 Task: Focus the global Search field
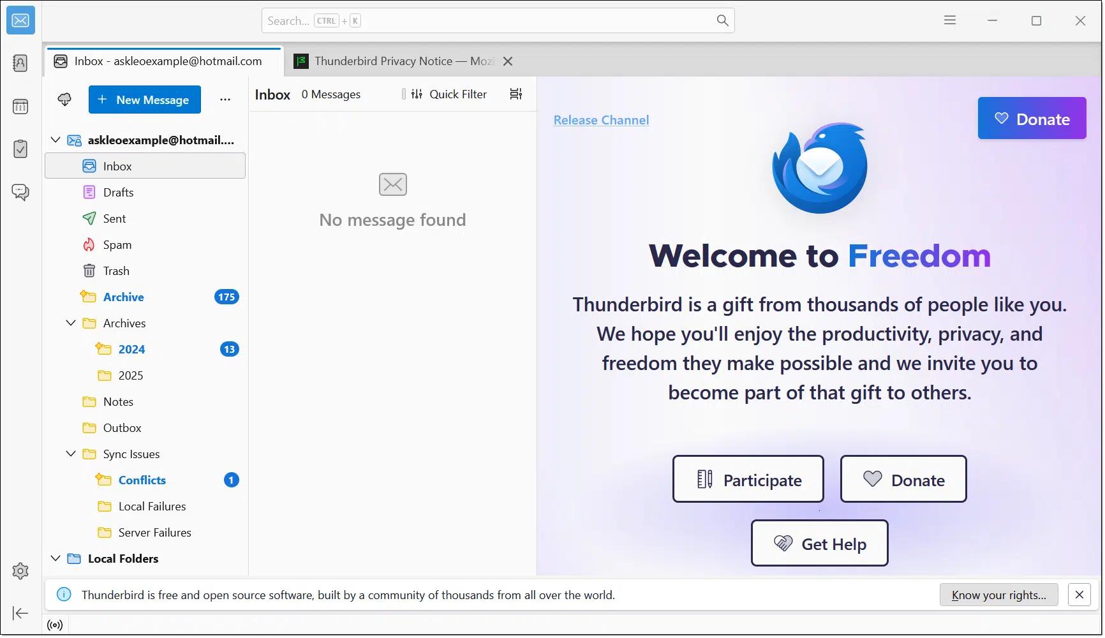click(x=498, y=20)
